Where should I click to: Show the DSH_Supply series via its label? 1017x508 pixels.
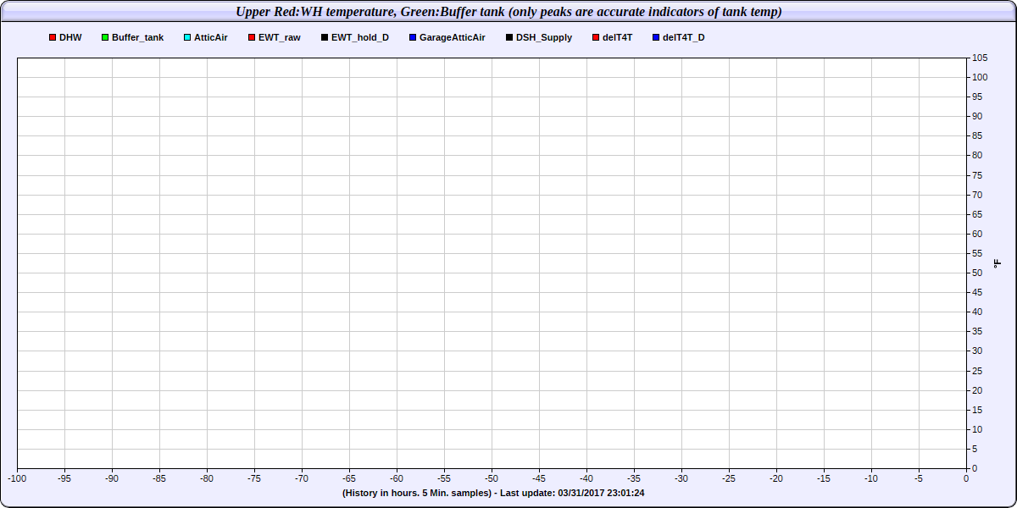click(x=544, y=38)
